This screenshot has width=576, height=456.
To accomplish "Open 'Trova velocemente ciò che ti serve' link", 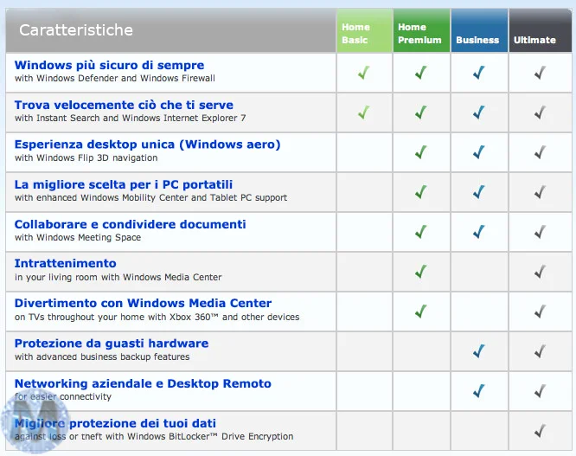I will [124, 105].
